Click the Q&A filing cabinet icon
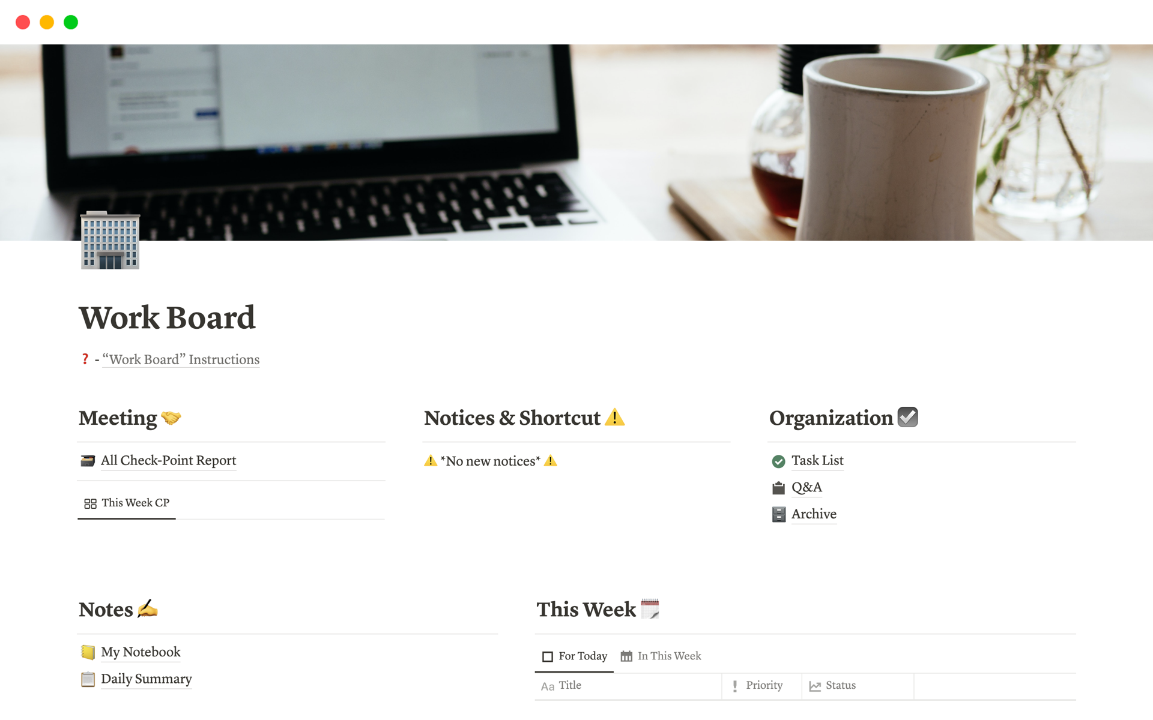The height and width of the screenshot is (720, 1153). point(778,487)
